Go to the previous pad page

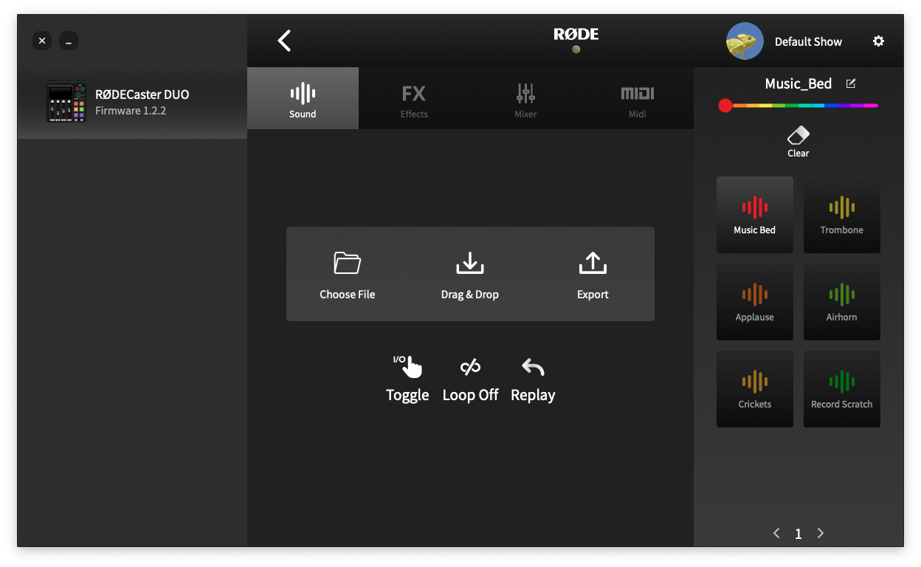[x=776, y=533]
